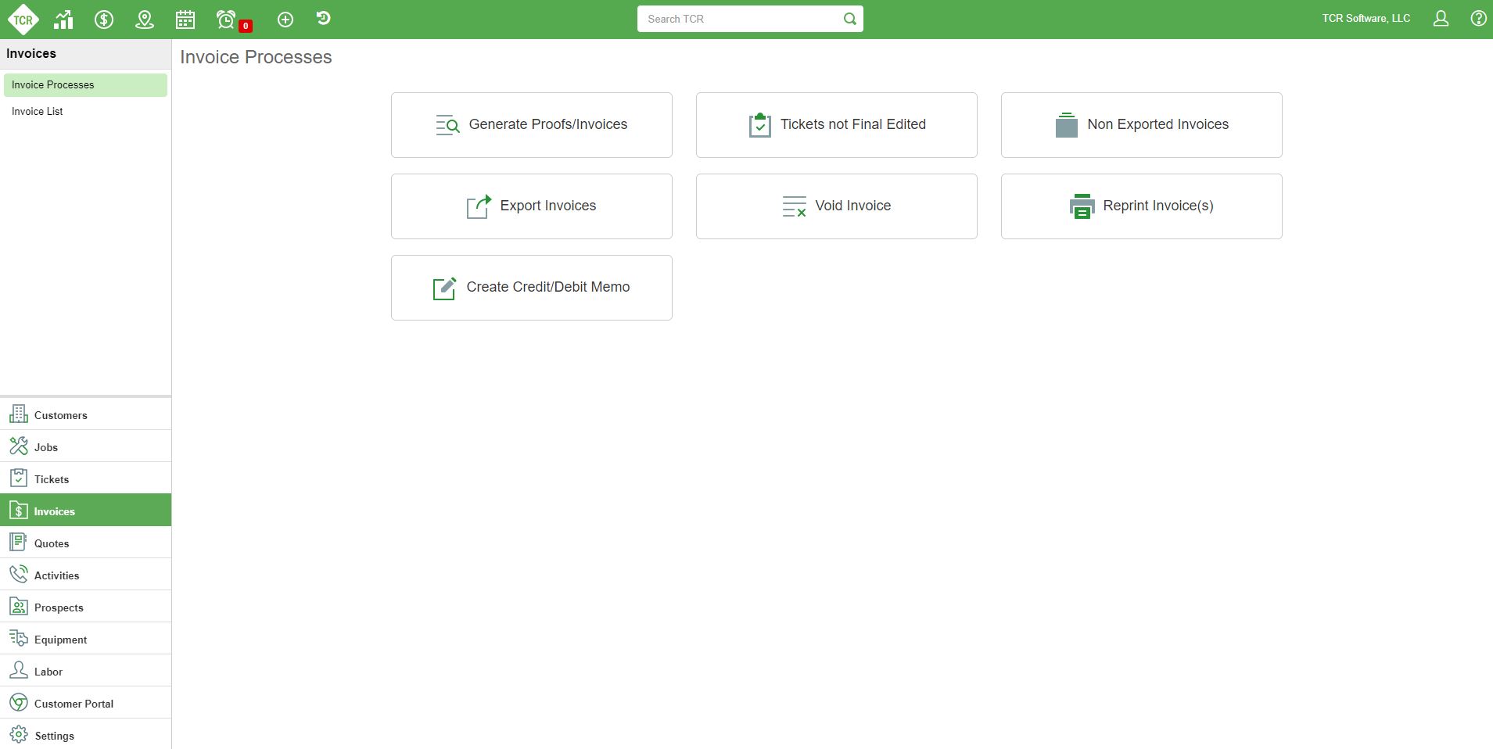Open the calendar icon in top toolbar

pos(185,20)
